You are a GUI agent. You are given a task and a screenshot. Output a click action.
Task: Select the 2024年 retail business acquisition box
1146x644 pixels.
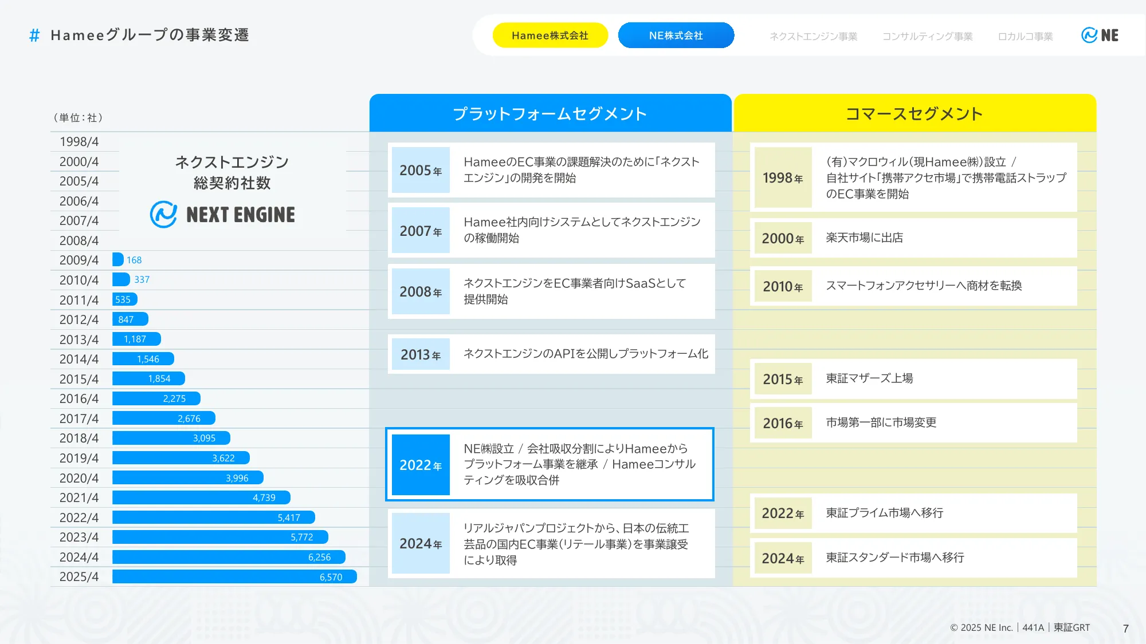(x=550, y=543)
